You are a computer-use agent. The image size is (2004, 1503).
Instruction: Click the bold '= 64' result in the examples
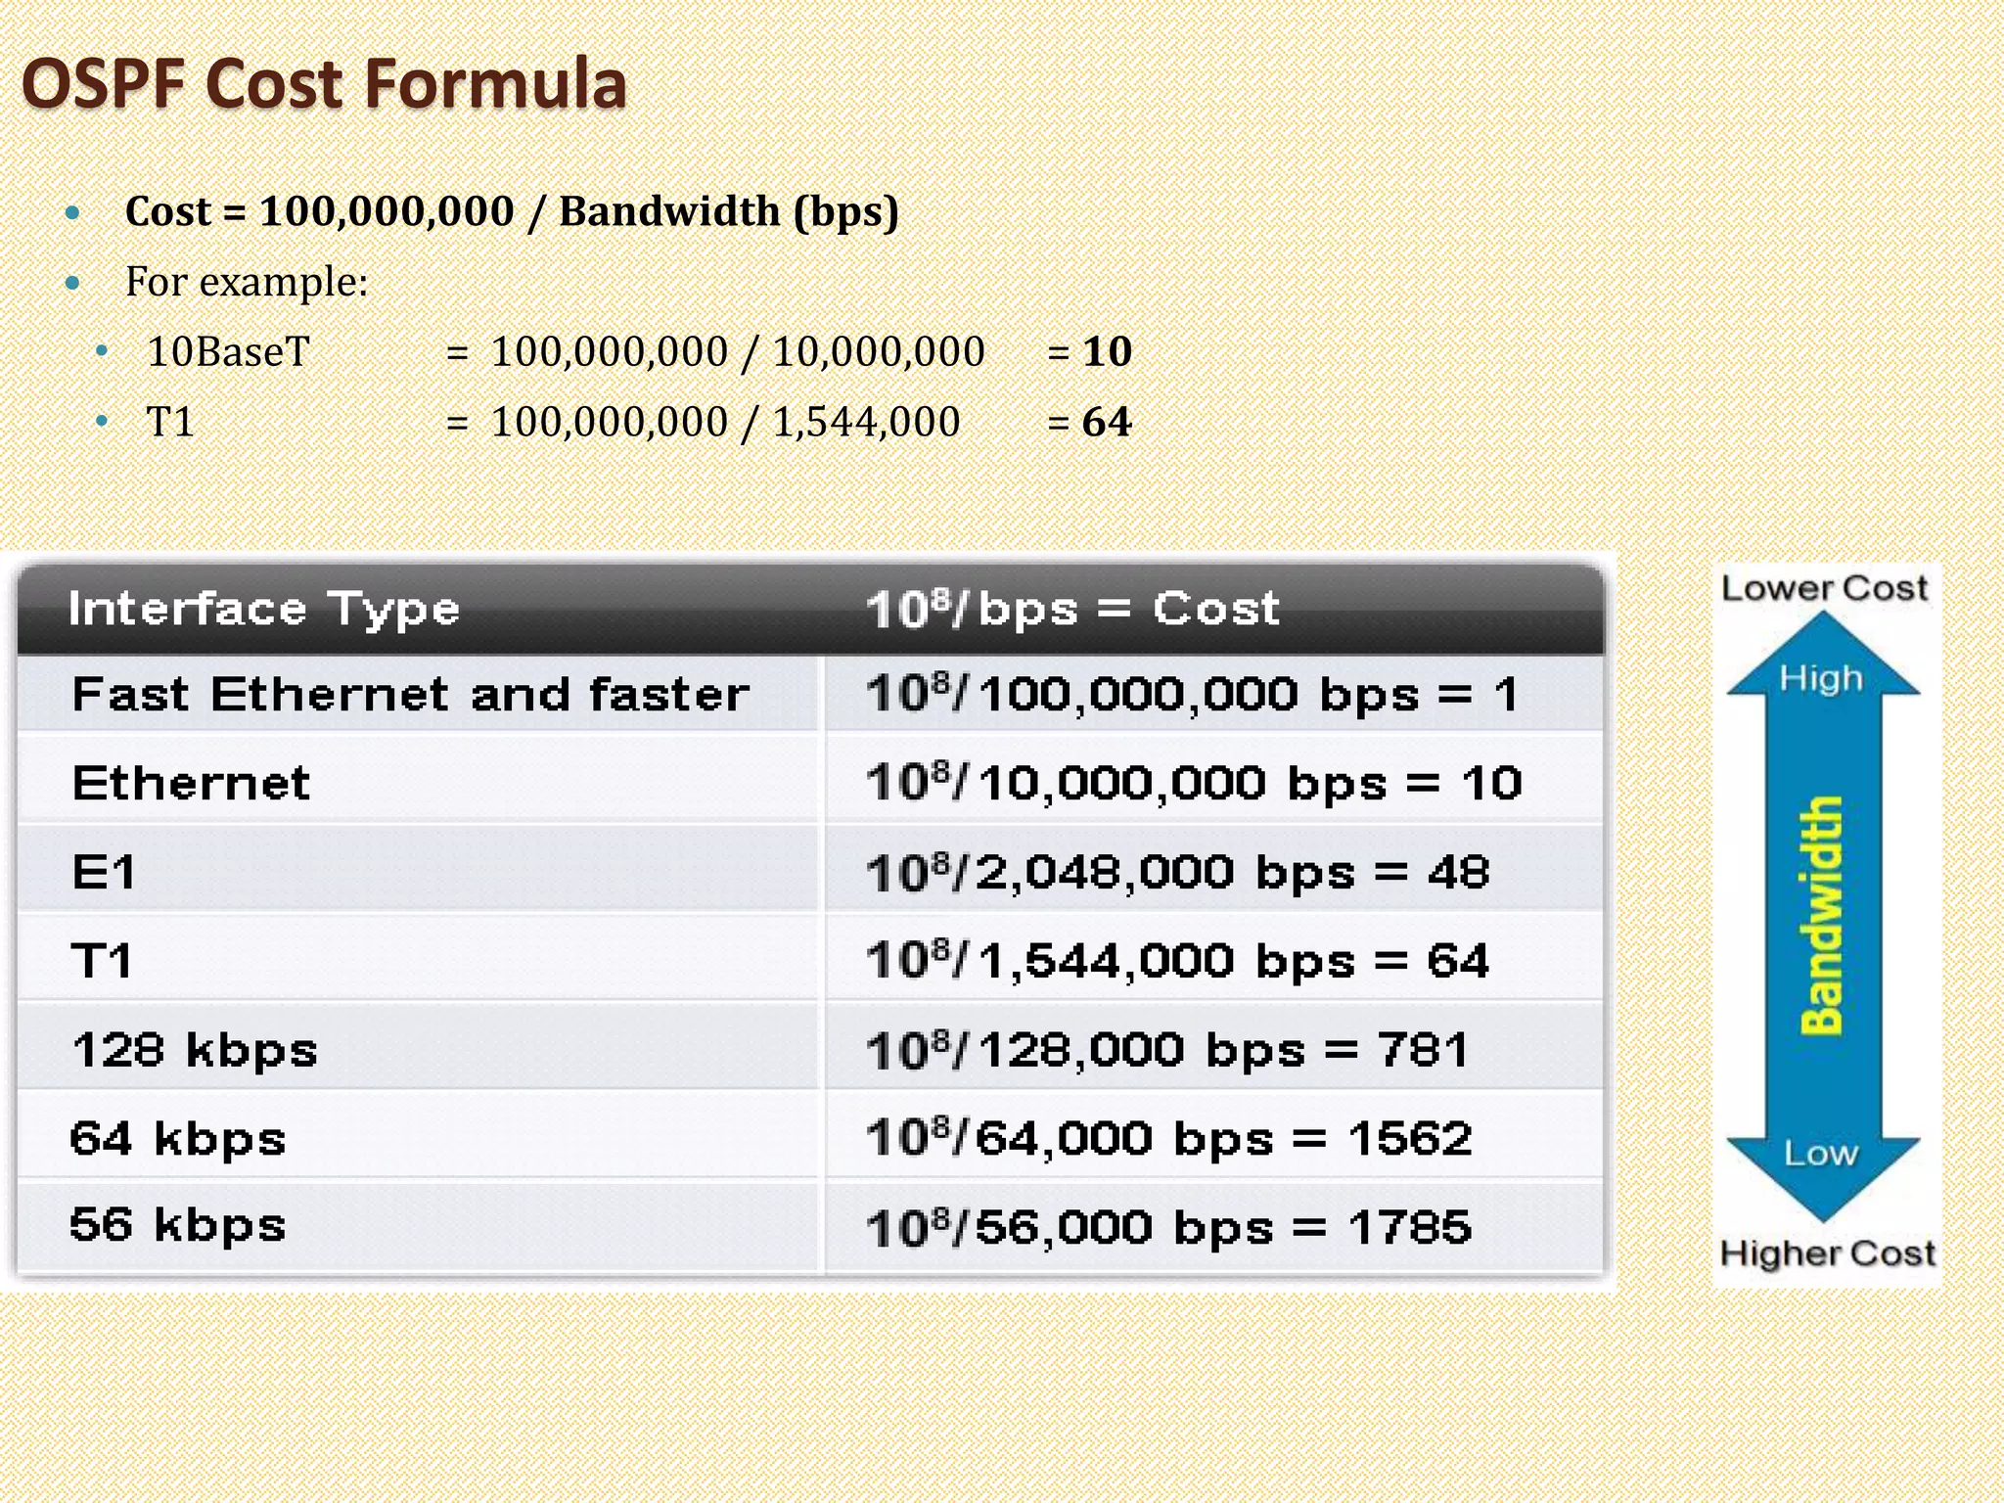coord(1089,422)
